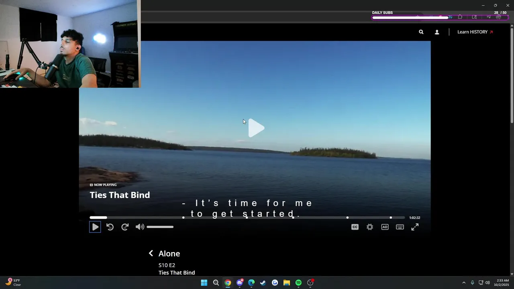Jump to the last chapter marker on timeline
The height and width of the screenshot is (289, 514).
391,218
